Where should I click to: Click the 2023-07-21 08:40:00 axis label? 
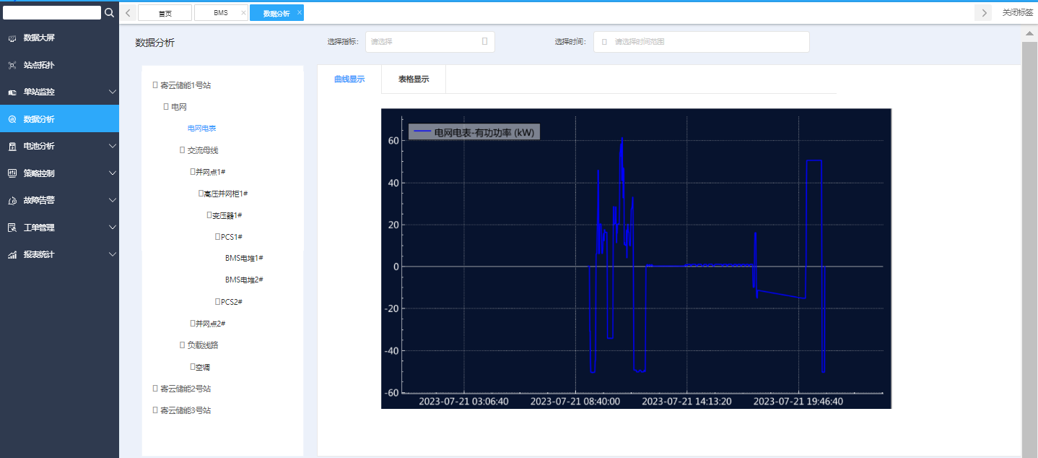[x=575, y=401]
